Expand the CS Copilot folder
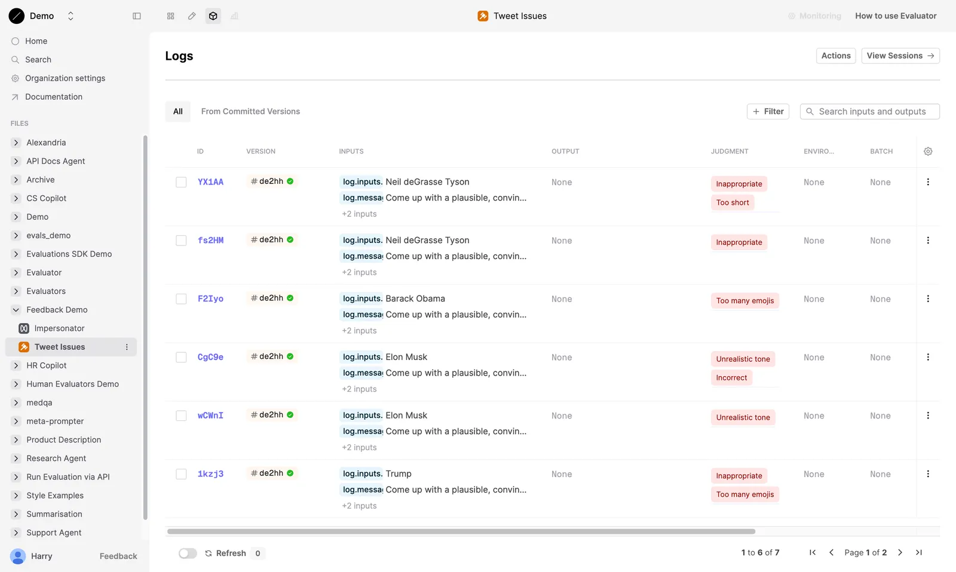956x572 pixels. (16, 198)
